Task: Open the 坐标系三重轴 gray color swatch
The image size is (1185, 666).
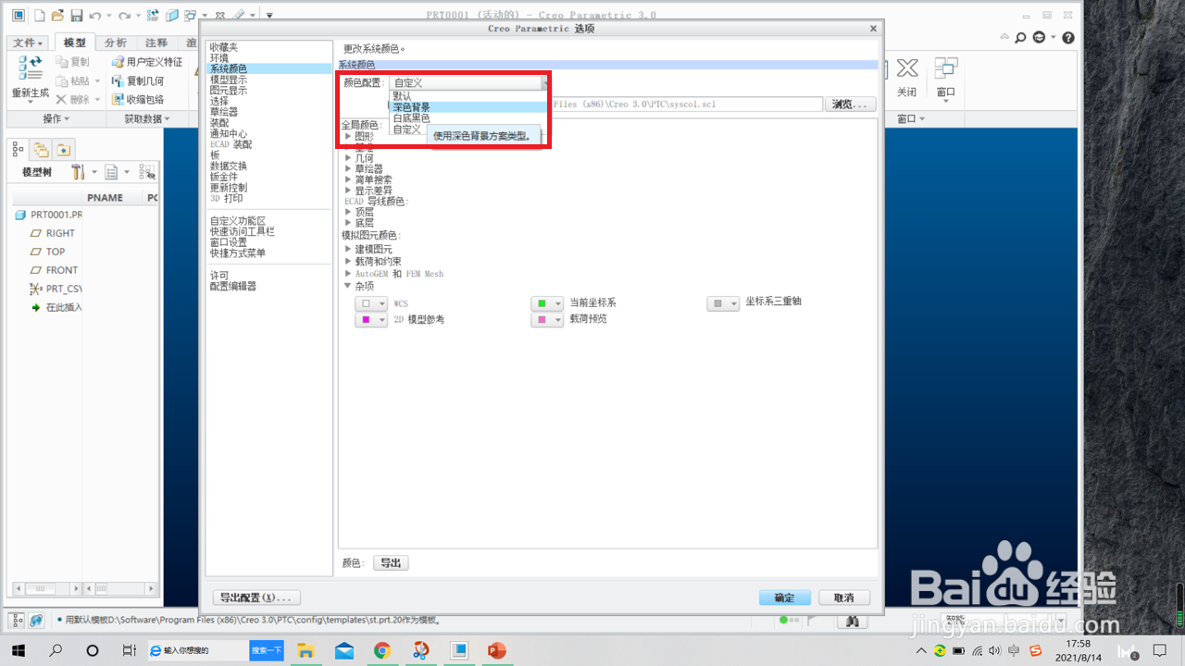Action: click(x=724, y=303)
